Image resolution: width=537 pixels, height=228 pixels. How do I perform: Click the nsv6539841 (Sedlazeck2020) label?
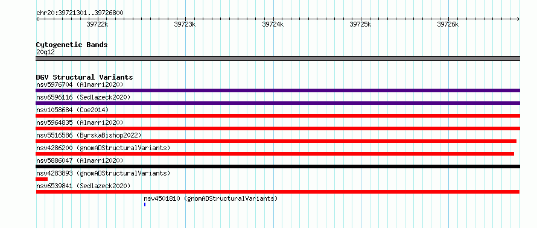point(83,186)
